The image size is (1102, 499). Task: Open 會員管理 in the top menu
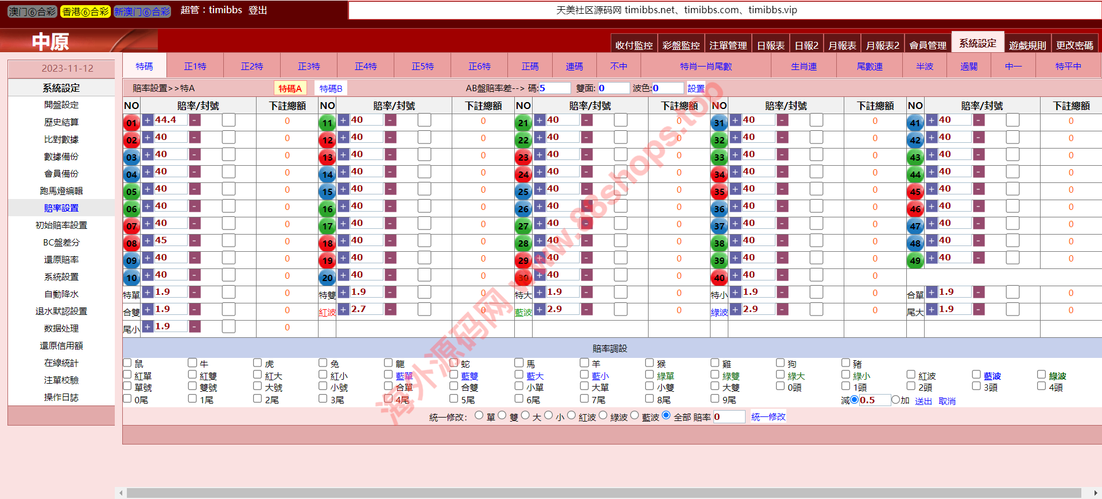[x=928, y=45]
